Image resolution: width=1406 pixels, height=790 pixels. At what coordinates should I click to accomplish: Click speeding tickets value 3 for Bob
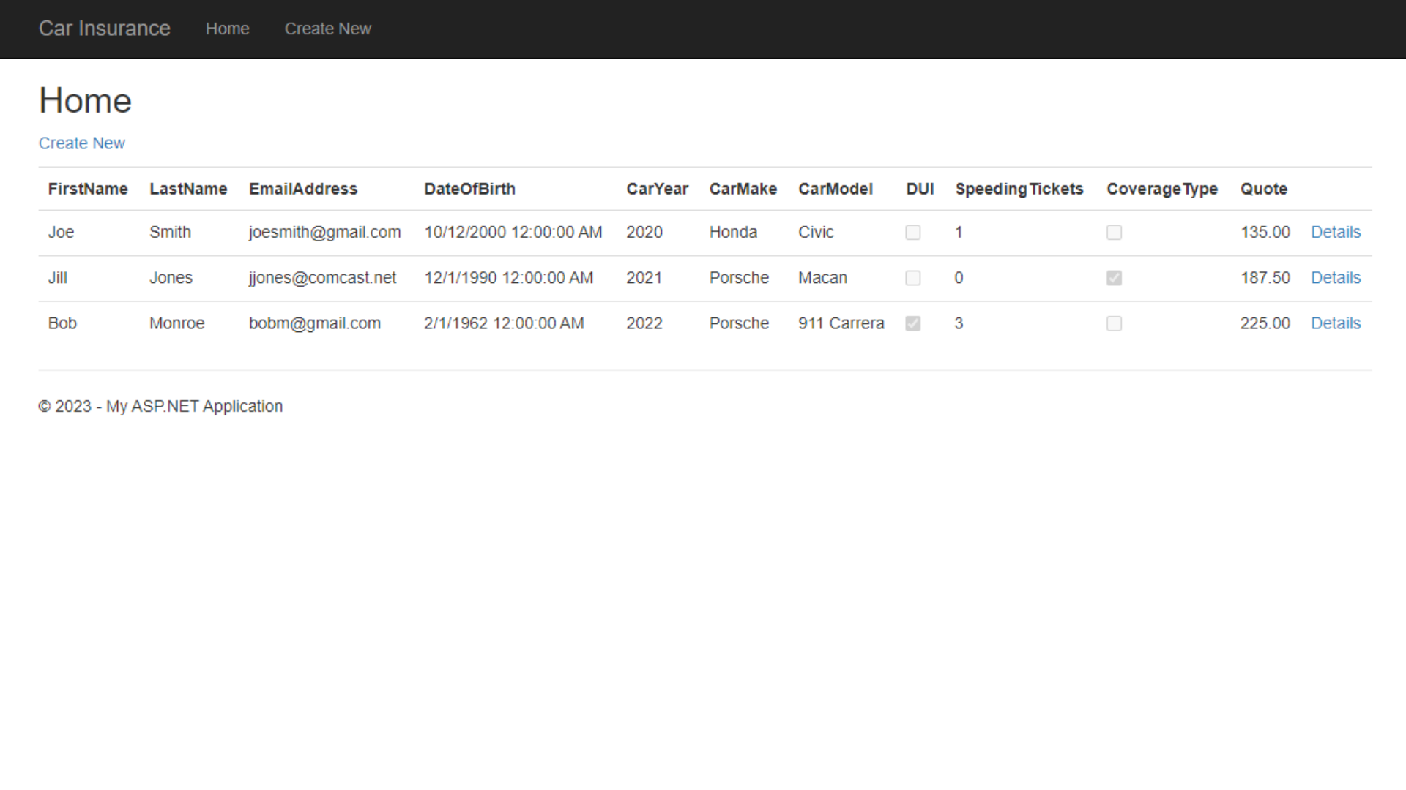(x=959, y=323)
